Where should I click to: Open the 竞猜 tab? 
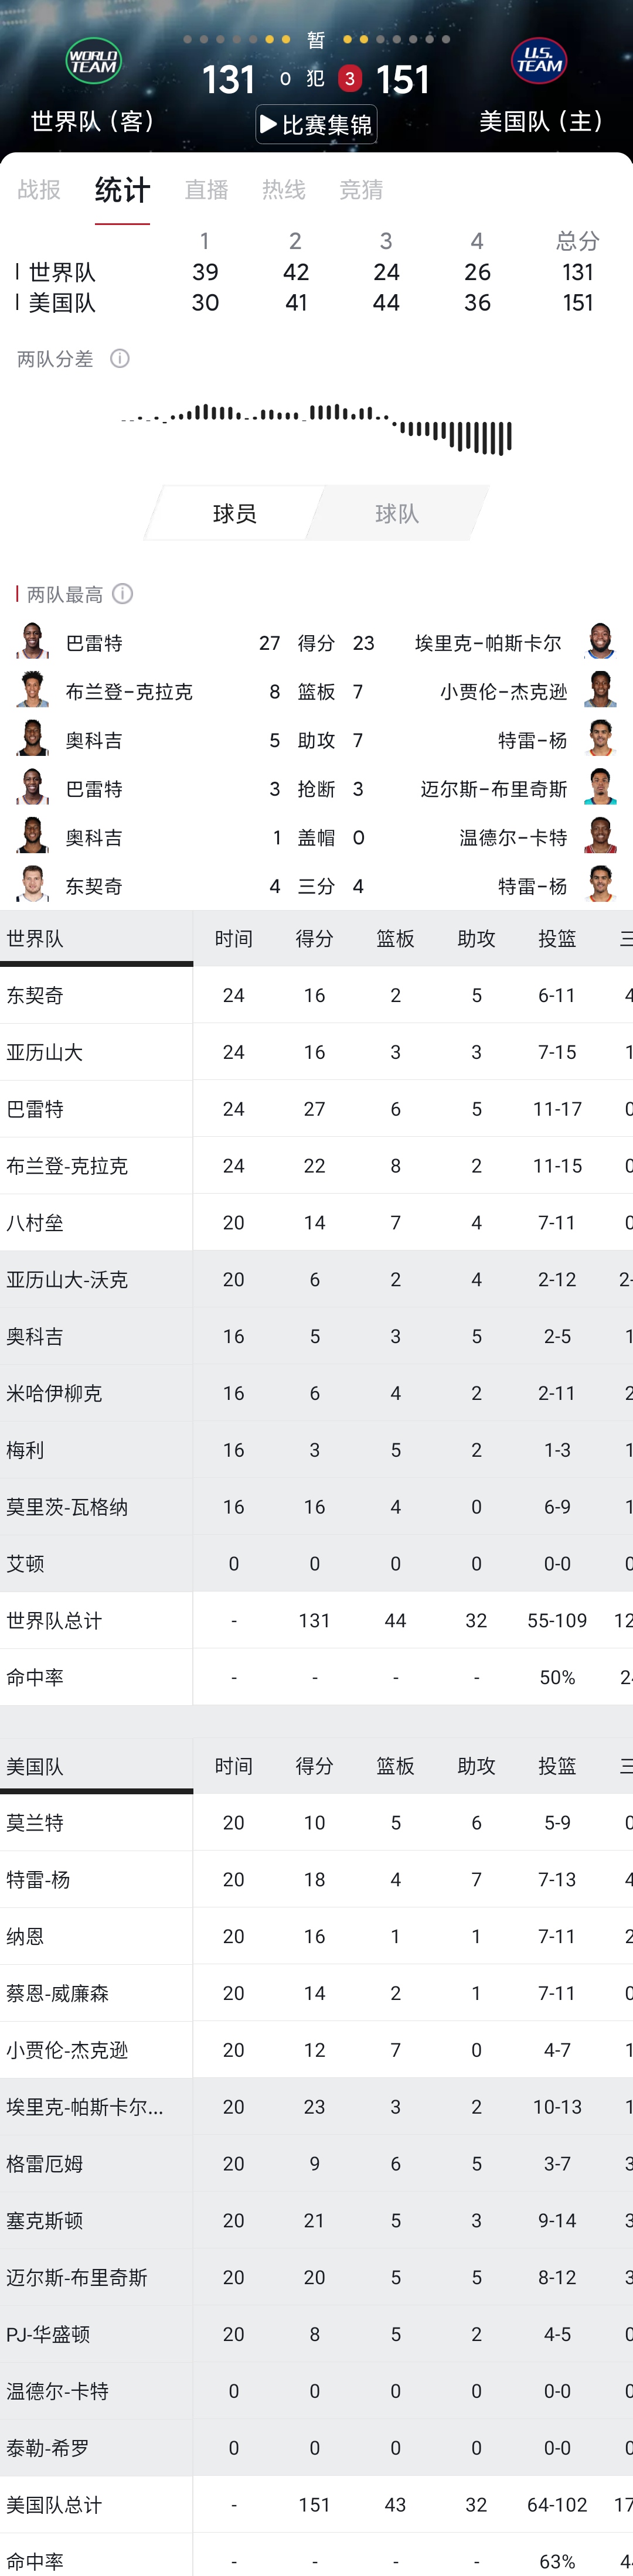click(x=361, y=189)
